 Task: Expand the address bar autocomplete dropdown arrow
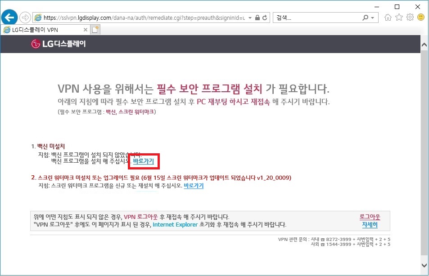pos(250,18)
